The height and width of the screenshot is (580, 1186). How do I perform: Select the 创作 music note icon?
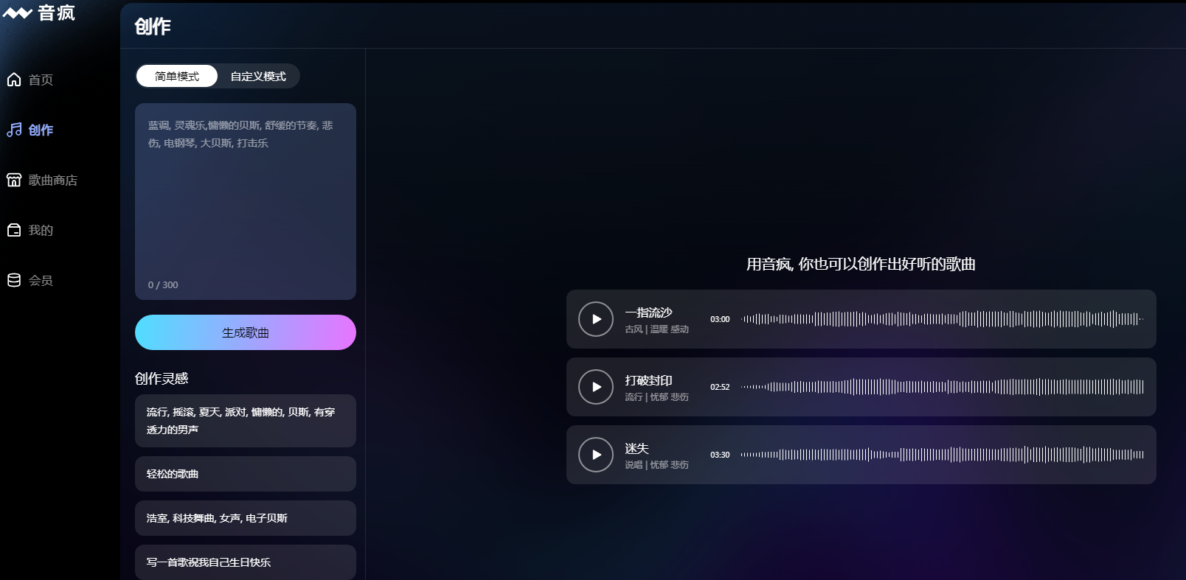coord(14,130)
